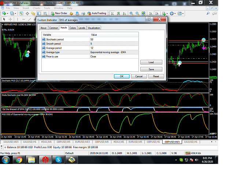Viewport: 229px width, 172px height.
Task: Expand the Templates dropdown arrow
Action: (x=183, y=14)
